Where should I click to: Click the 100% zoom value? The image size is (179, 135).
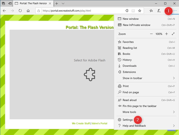(x=159, y=34)
